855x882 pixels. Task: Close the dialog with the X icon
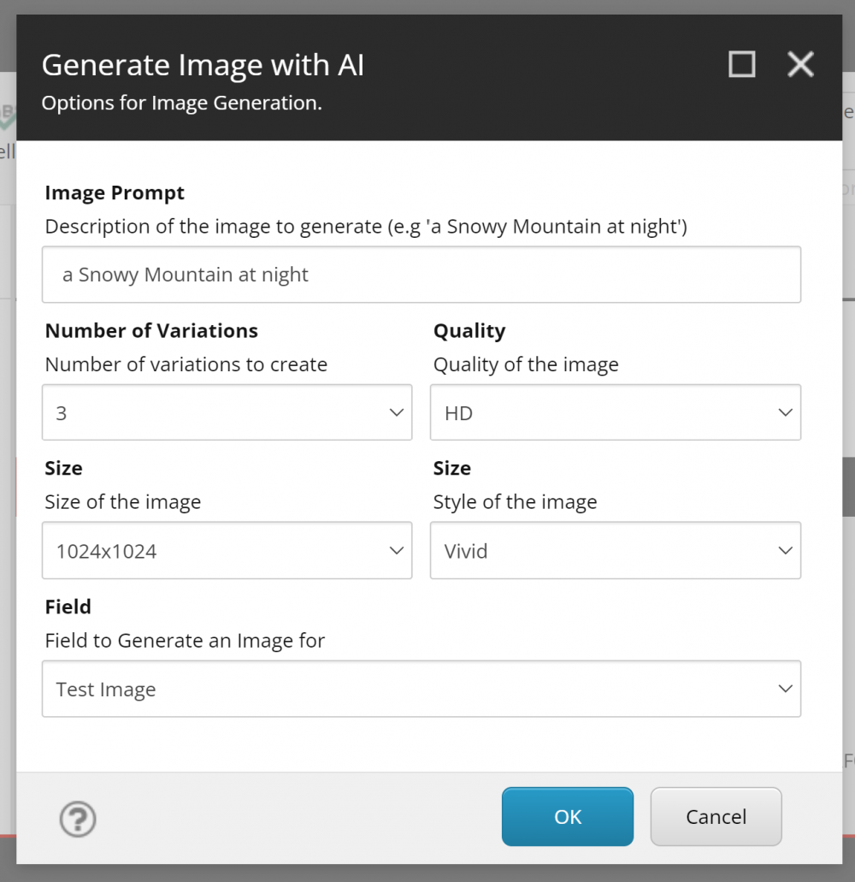800,64
